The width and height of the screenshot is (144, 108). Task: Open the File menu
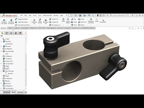(x=22, y=15)
